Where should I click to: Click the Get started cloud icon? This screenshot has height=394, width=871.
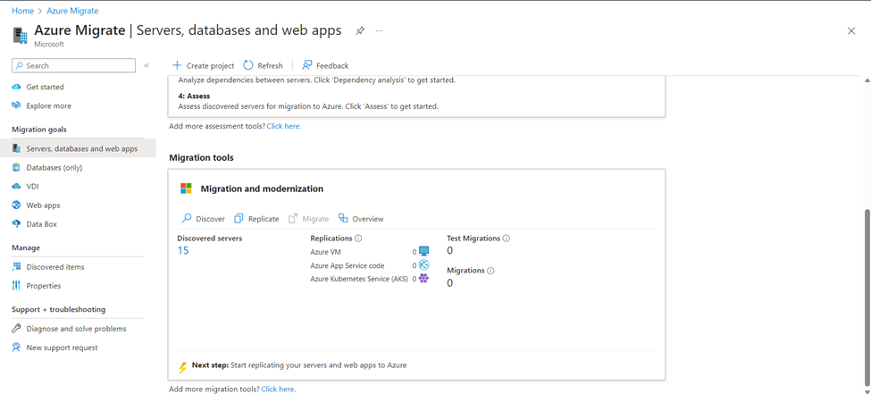pos(16,87)
